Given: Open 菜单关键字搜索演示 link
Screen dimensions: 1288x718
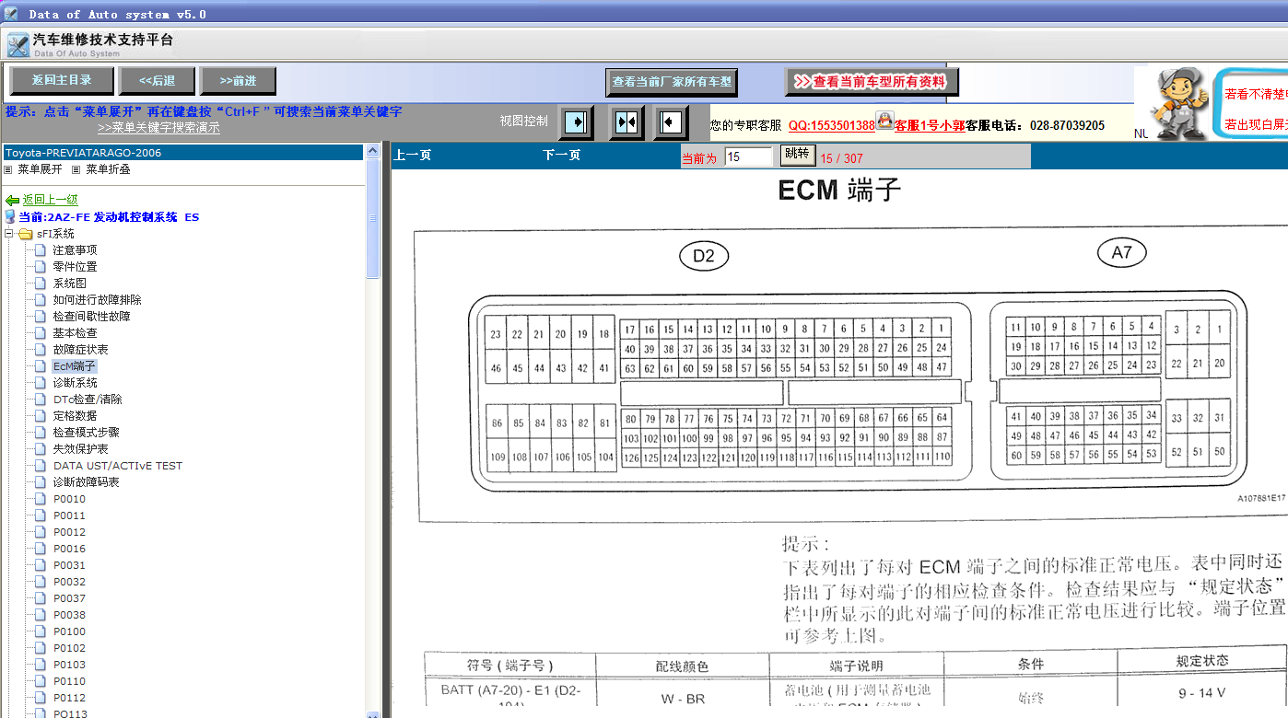Looking at the screenshot, I should (158, 128).
